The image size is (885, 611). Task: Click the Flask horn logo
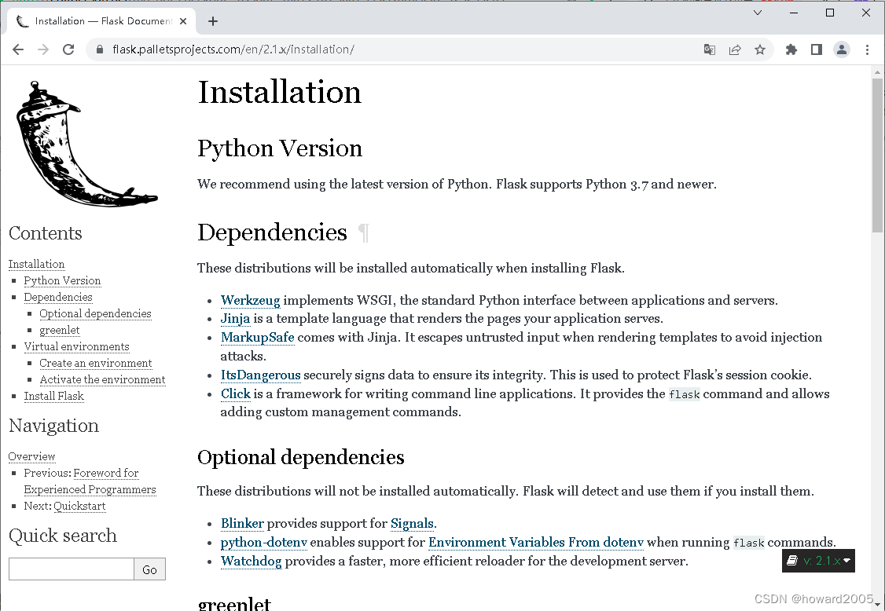tap(86, 144)
